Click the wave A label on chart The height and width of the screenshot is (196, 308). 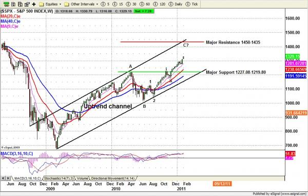[130, 66]
